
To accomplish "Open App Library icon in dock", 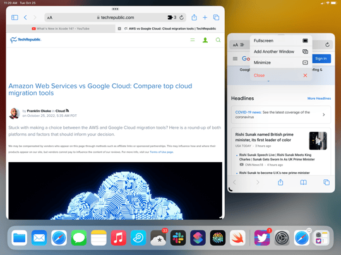I will point(321,238).
